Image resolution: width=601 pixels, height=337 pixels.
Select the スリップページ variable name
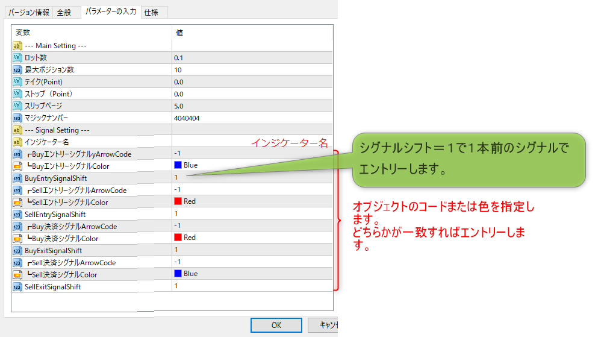[x=43, y=106]
